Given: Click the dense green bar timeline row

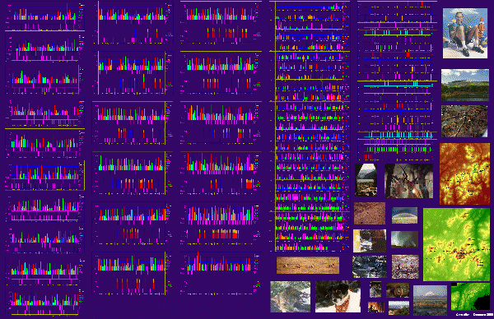Looking at the screenshot, I should point(398,149).
